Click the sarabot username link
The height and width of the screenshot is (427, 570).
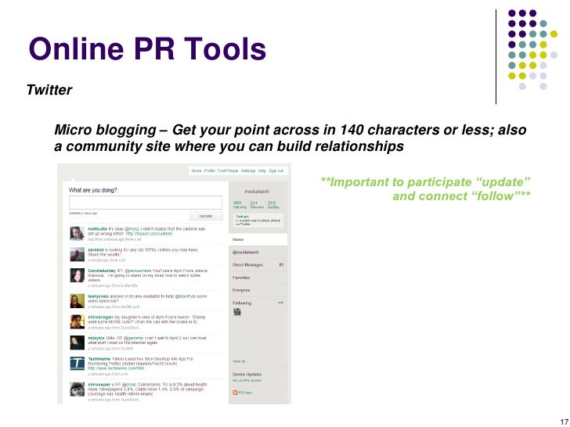pyautogui.click(x=96, y=250)
